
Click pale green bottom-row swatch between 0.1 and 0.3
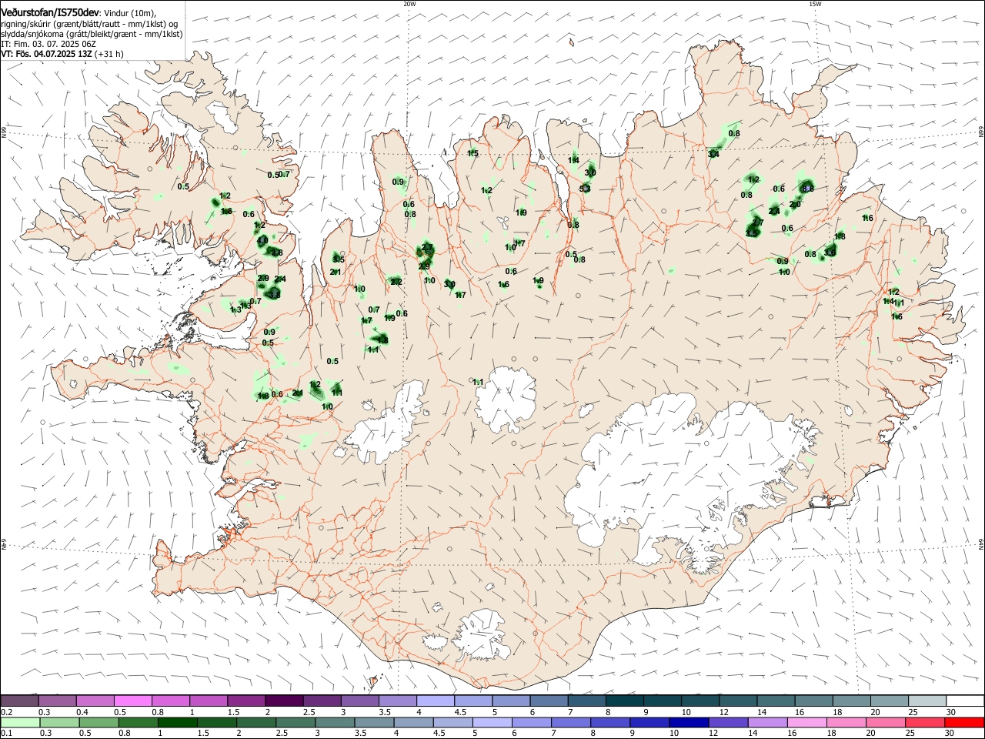pyautogui.click(x=19, y=722)
